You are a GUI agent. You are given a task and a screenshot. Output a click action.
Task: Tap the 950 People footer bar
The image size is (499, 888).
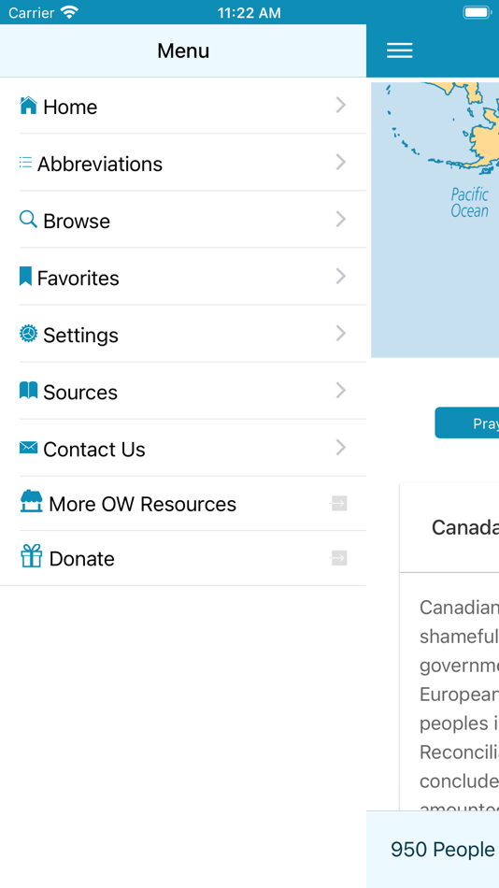(x=433, y=849)
